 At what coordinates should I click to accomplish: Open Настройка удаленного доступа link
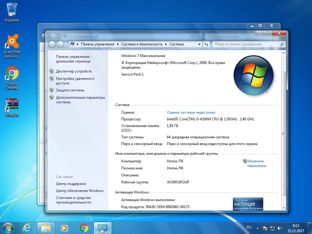(75, 81)
